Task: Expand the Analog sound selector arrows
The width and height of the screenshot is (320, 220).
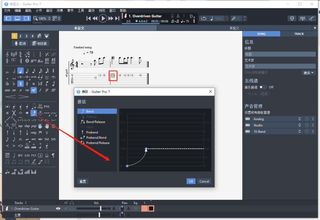Action: click(x=299, y=119)
